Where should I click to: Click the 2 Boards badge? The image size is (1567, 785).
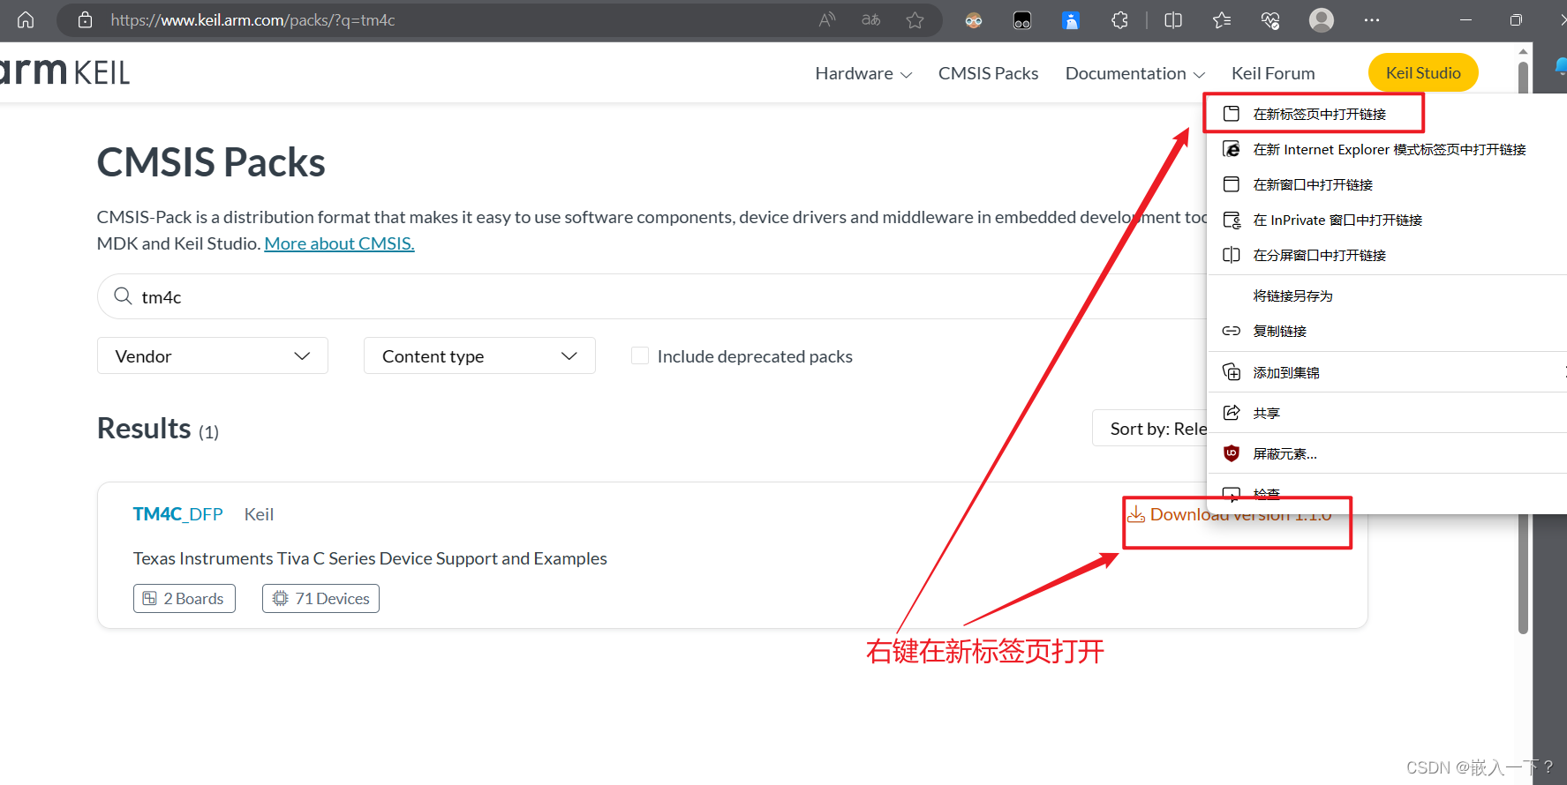coord(185,598)
